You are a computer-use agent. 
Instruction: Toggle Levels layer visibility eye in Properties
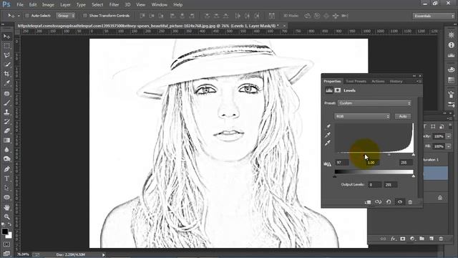[400, 202]
